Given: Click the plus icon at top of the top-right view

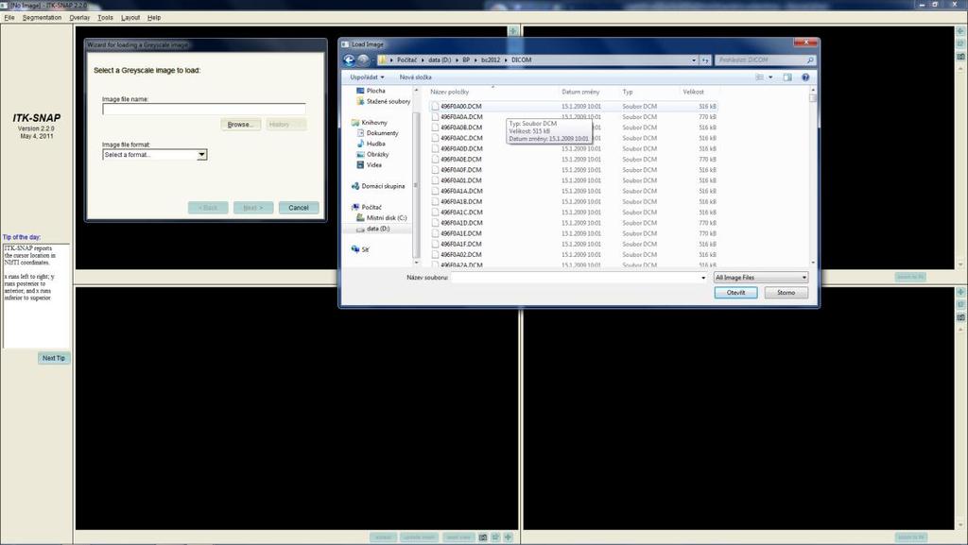Looking at the screenshot, I should click(960, 31).
